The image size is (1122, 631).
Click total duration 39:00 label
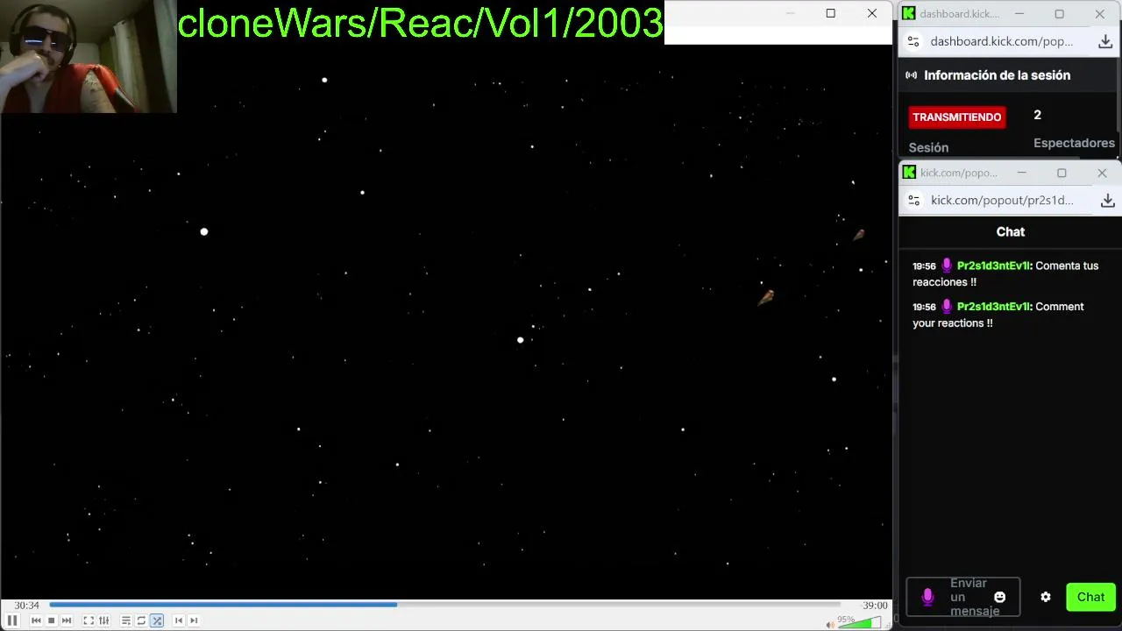coord(875,605)
